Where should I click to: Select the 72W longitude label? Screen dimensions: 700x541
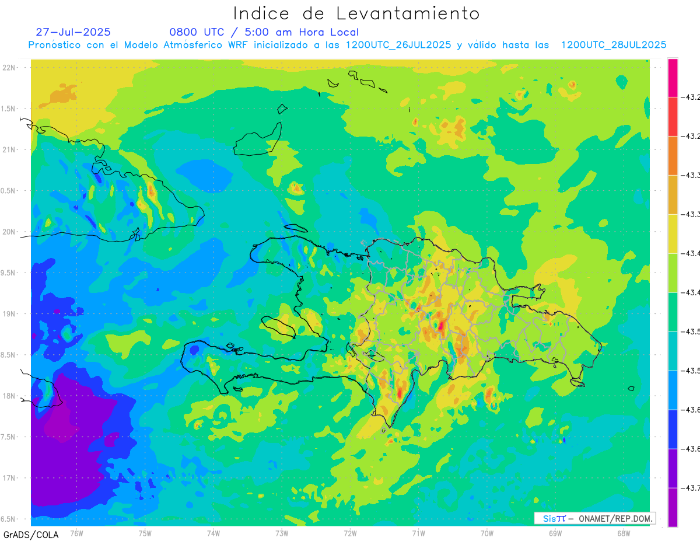click(x=350, y=533)
